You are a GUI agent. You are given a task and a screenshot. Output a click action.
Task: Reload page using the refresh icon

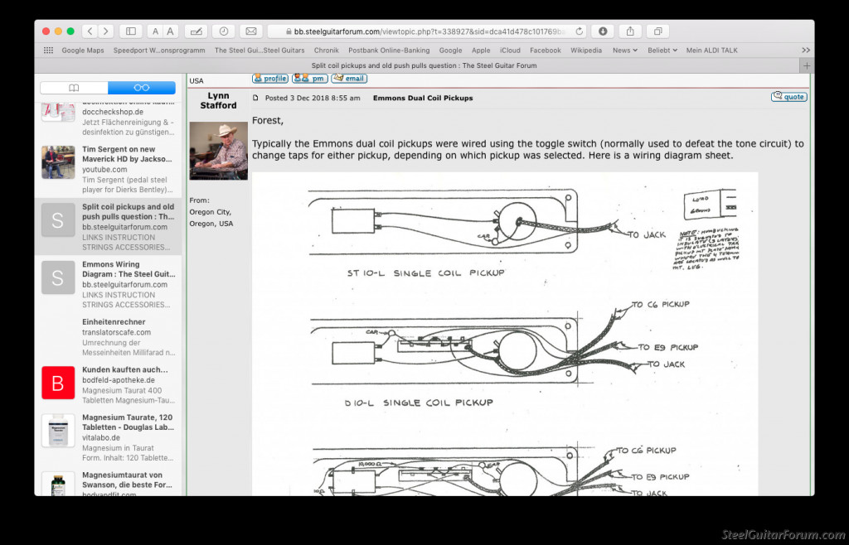(x=579, y=31)
